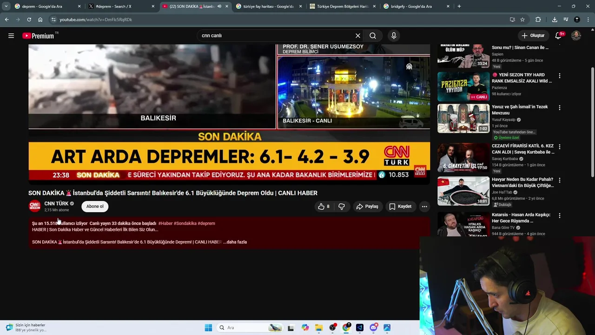Screen dimensions: 595x335
Task: Click the '2,15 Mn abone' subscriber count
Action: [57, 210]
